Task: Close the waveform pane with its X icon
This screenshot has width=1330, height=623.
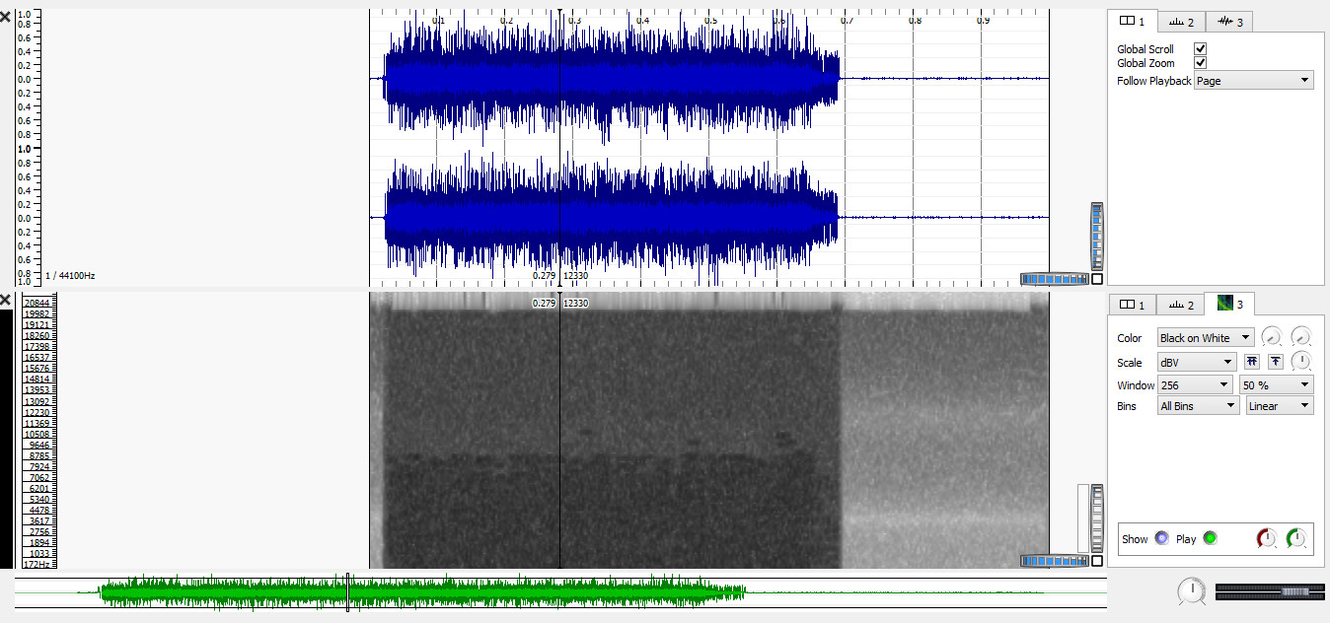Action: pyautogui.click(x=6, y=17)
